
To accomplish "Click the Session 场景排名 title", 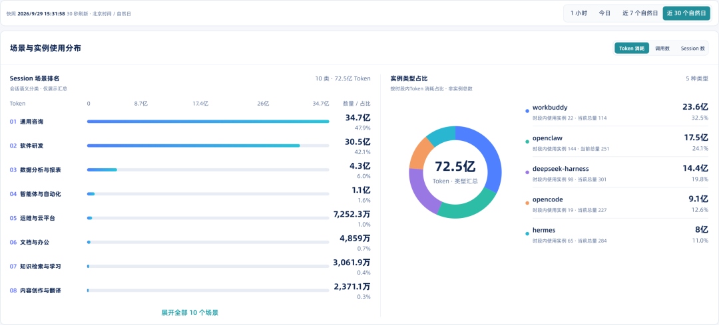I will [35, 78].
